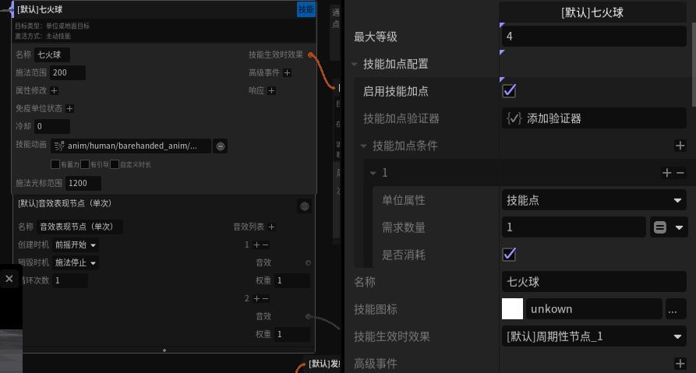This screenshot has width=696, height=373.
Task: Add a 响应 entry in skill node
Action: point(272,90)
